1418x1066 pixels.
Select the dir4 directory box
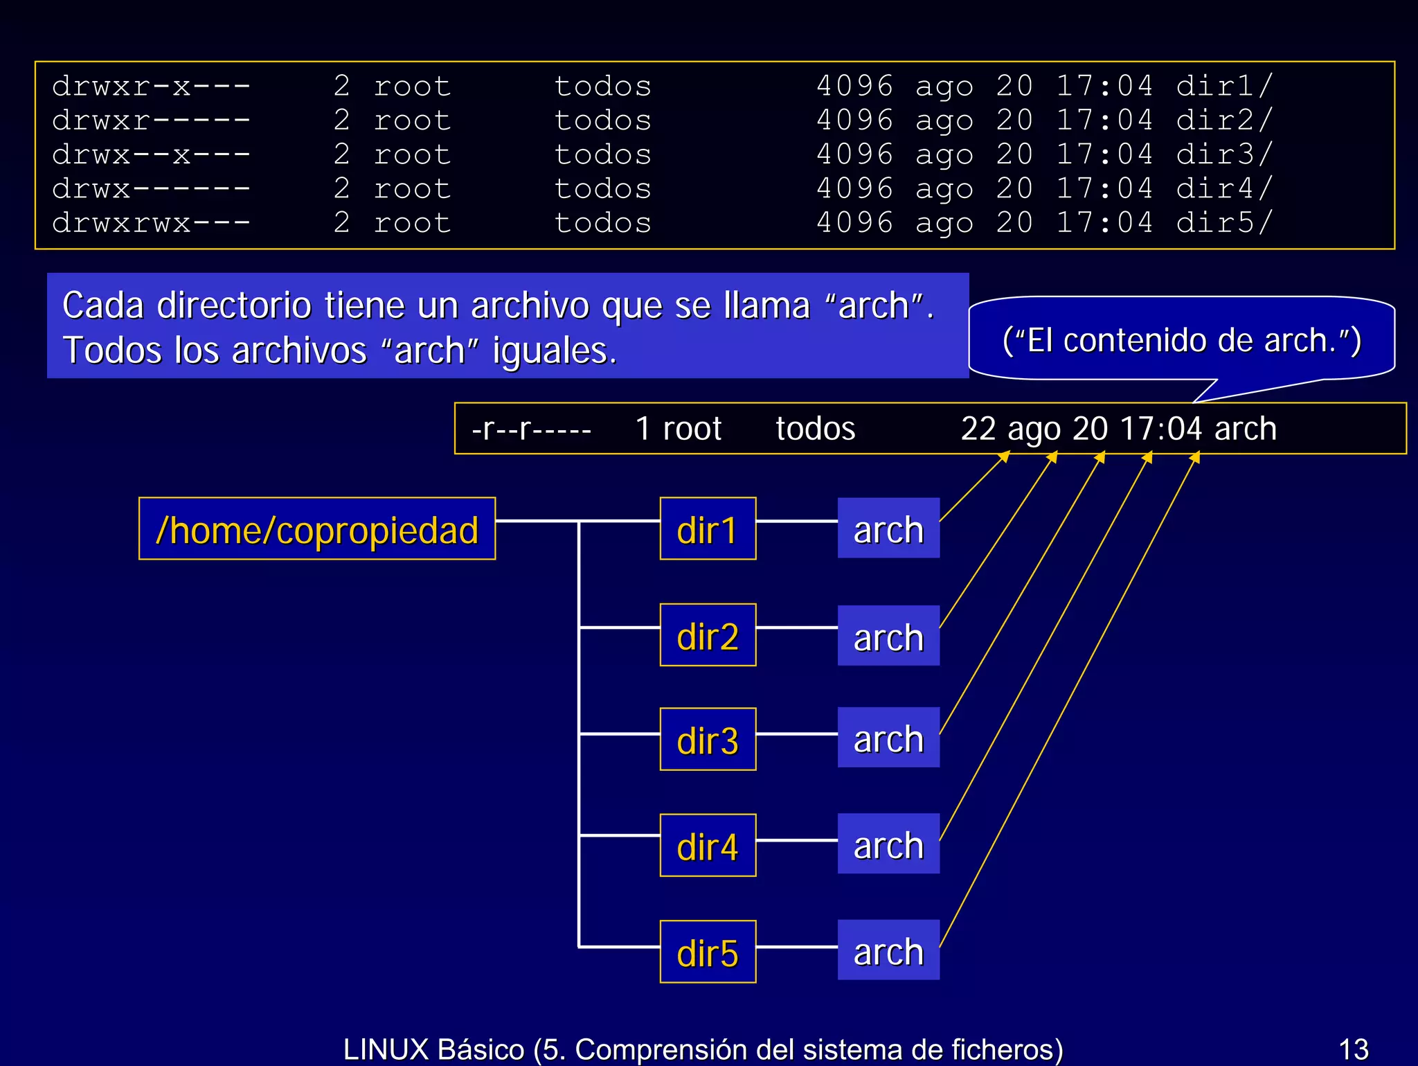[x=708, y=845]
